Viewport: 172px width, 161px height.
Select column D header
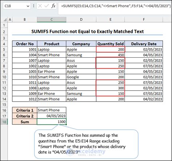point(81,20)
